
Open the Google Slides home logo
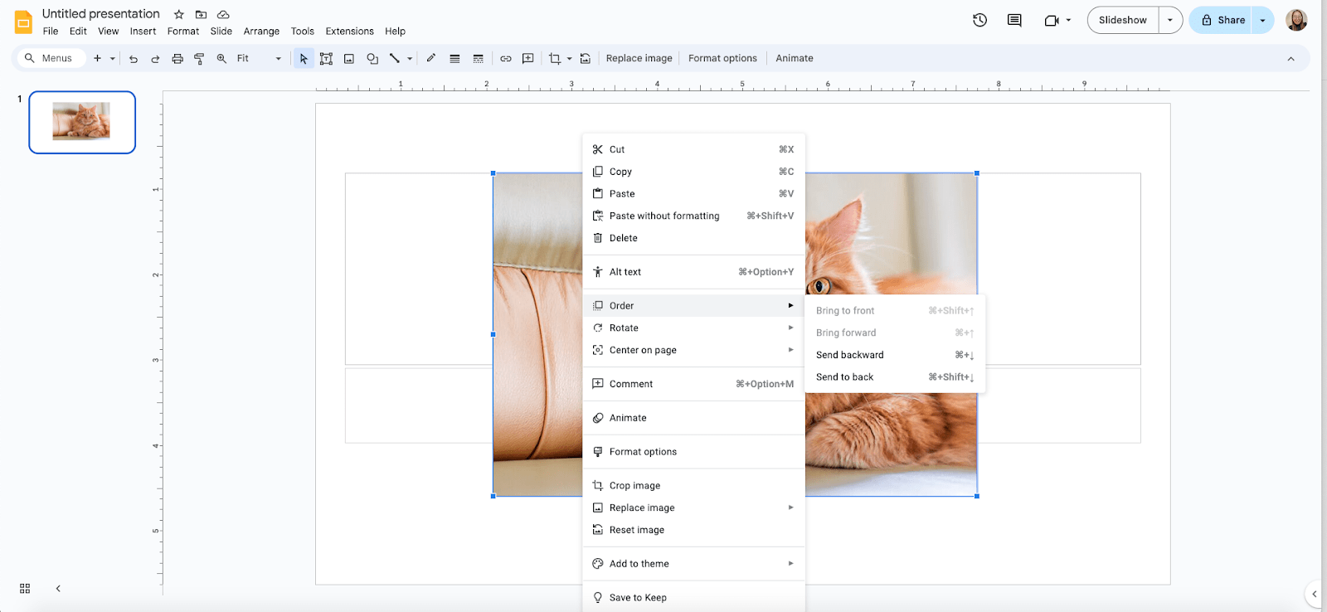tap(23, 22)
